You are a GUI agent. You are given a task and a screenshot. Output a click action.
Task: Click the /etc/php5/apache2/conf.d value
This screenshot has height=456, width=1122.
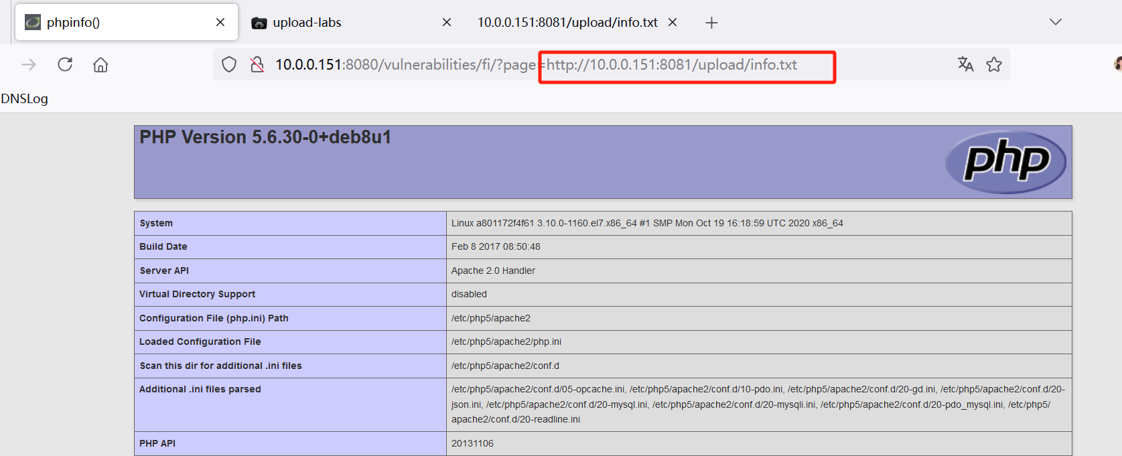505,366
